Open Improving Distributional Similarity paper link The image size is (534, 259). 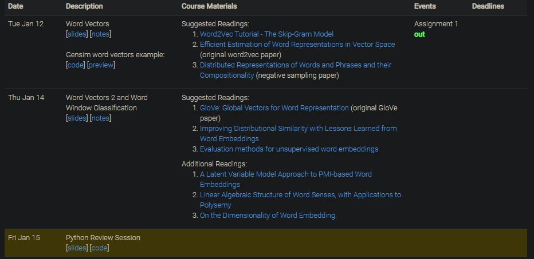(298, 129)
